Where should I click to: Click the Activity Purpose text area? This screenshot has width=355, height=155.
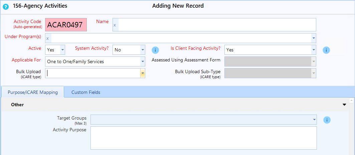[203, 138]
